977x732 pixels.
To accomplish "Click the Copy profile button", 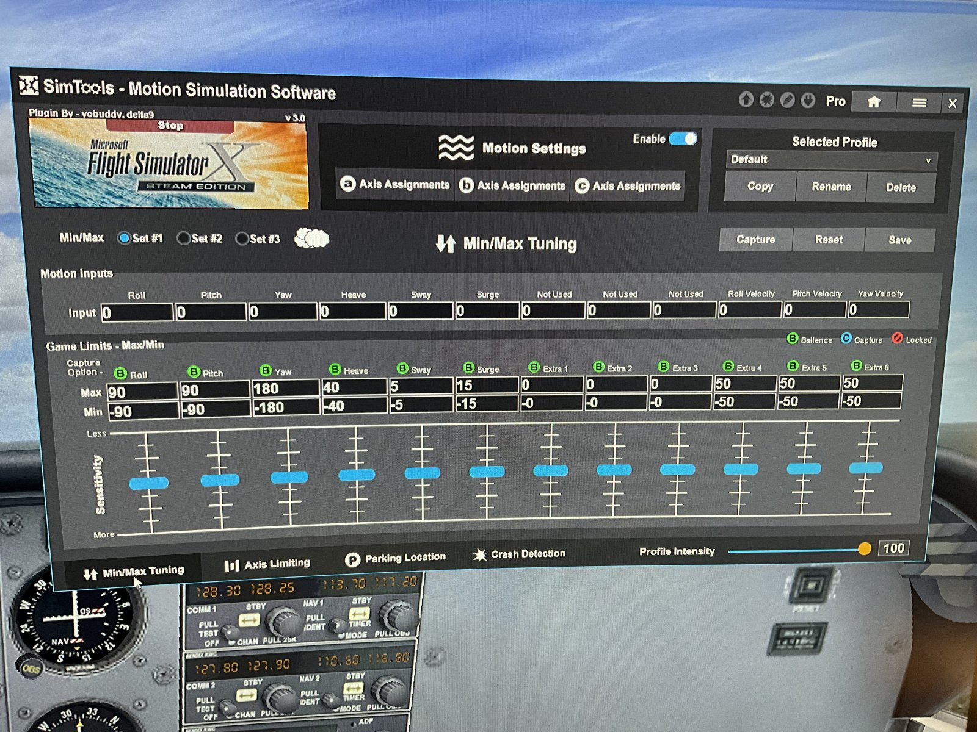I will pyautogui.click(x=760, y=186).
